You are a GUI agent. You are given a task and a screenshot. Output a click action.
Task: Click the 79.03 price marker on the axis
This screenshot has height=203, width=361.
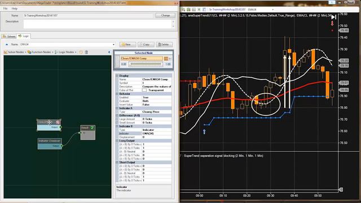point(344,83)
